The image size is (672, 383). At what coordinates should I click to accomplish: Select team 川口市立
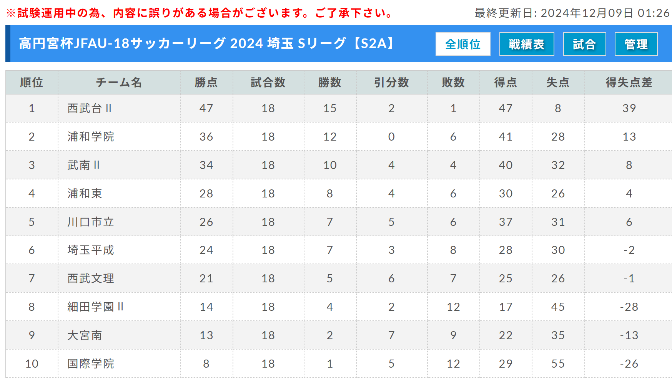pos(91,222)
